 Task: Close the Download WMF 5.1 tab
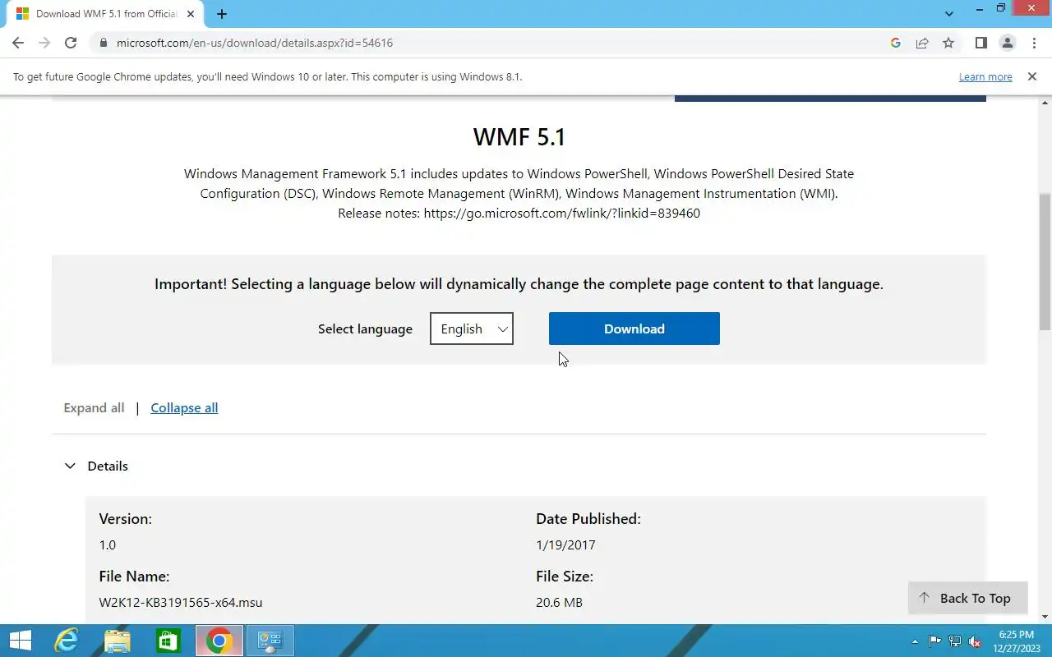point(191,14)
